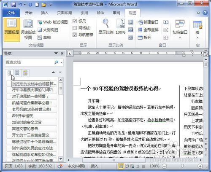Click the New document icon
Viewport: 211px width, 172px height.
coord(37,5)
